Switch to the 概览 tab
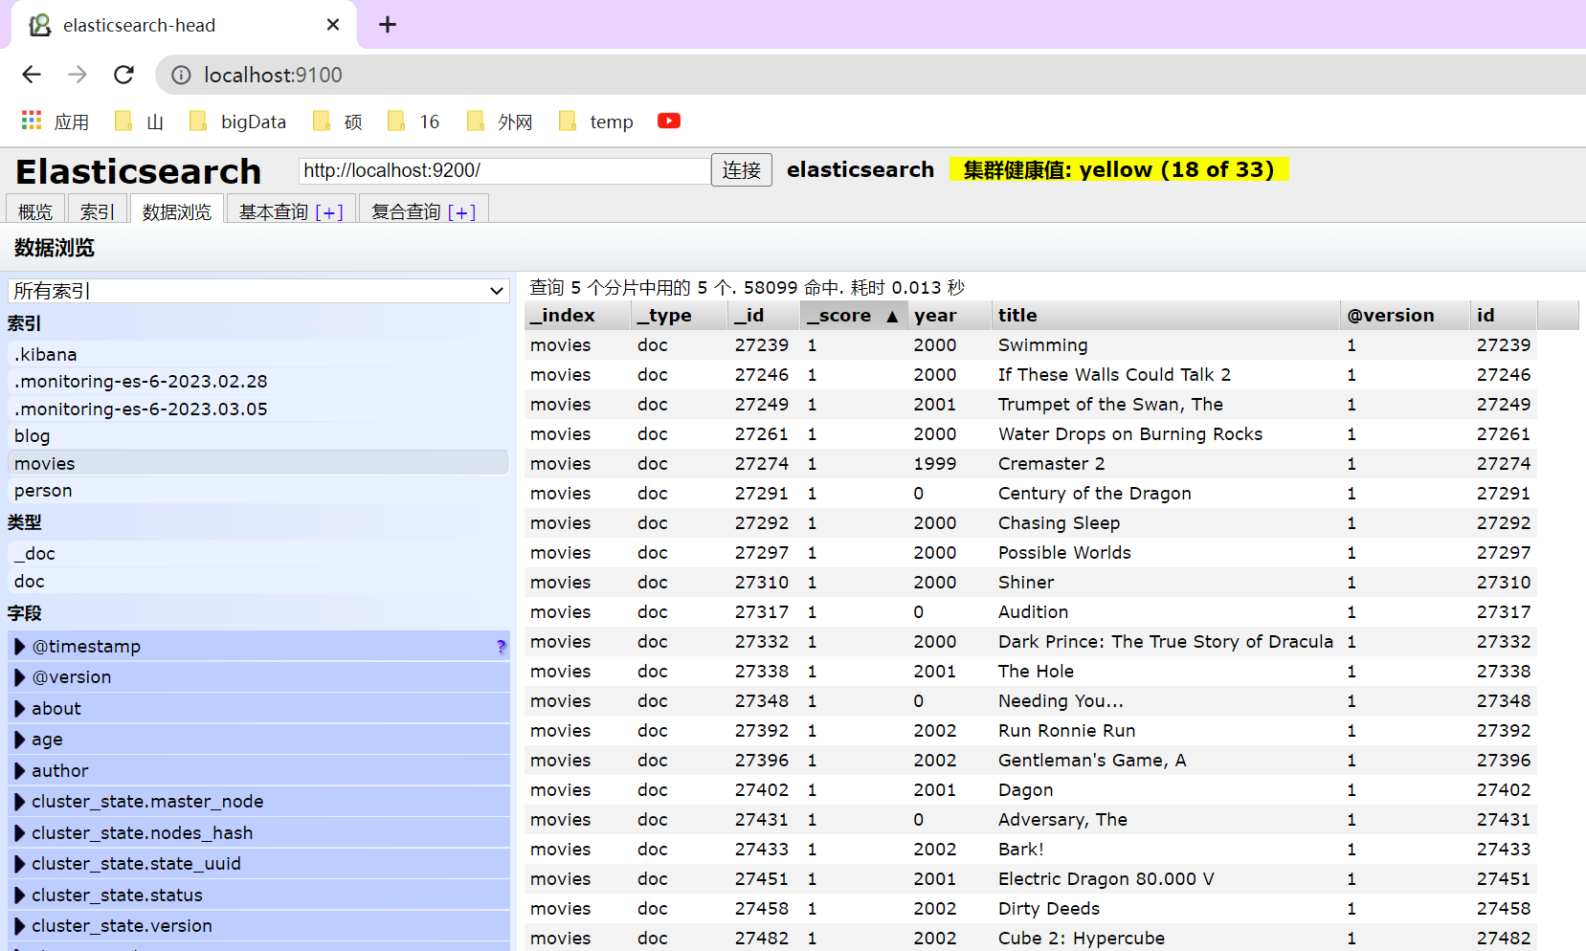This screenshot has height=951, width=1586. tap(35, 211)
